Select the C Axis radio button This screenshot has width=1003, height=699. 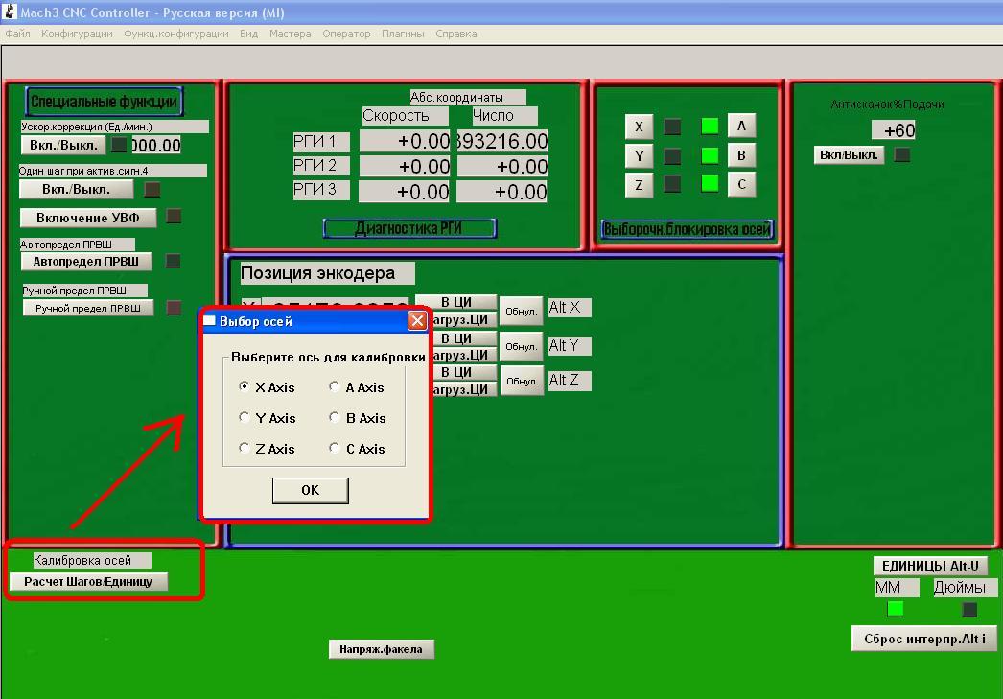click(334, 449)
